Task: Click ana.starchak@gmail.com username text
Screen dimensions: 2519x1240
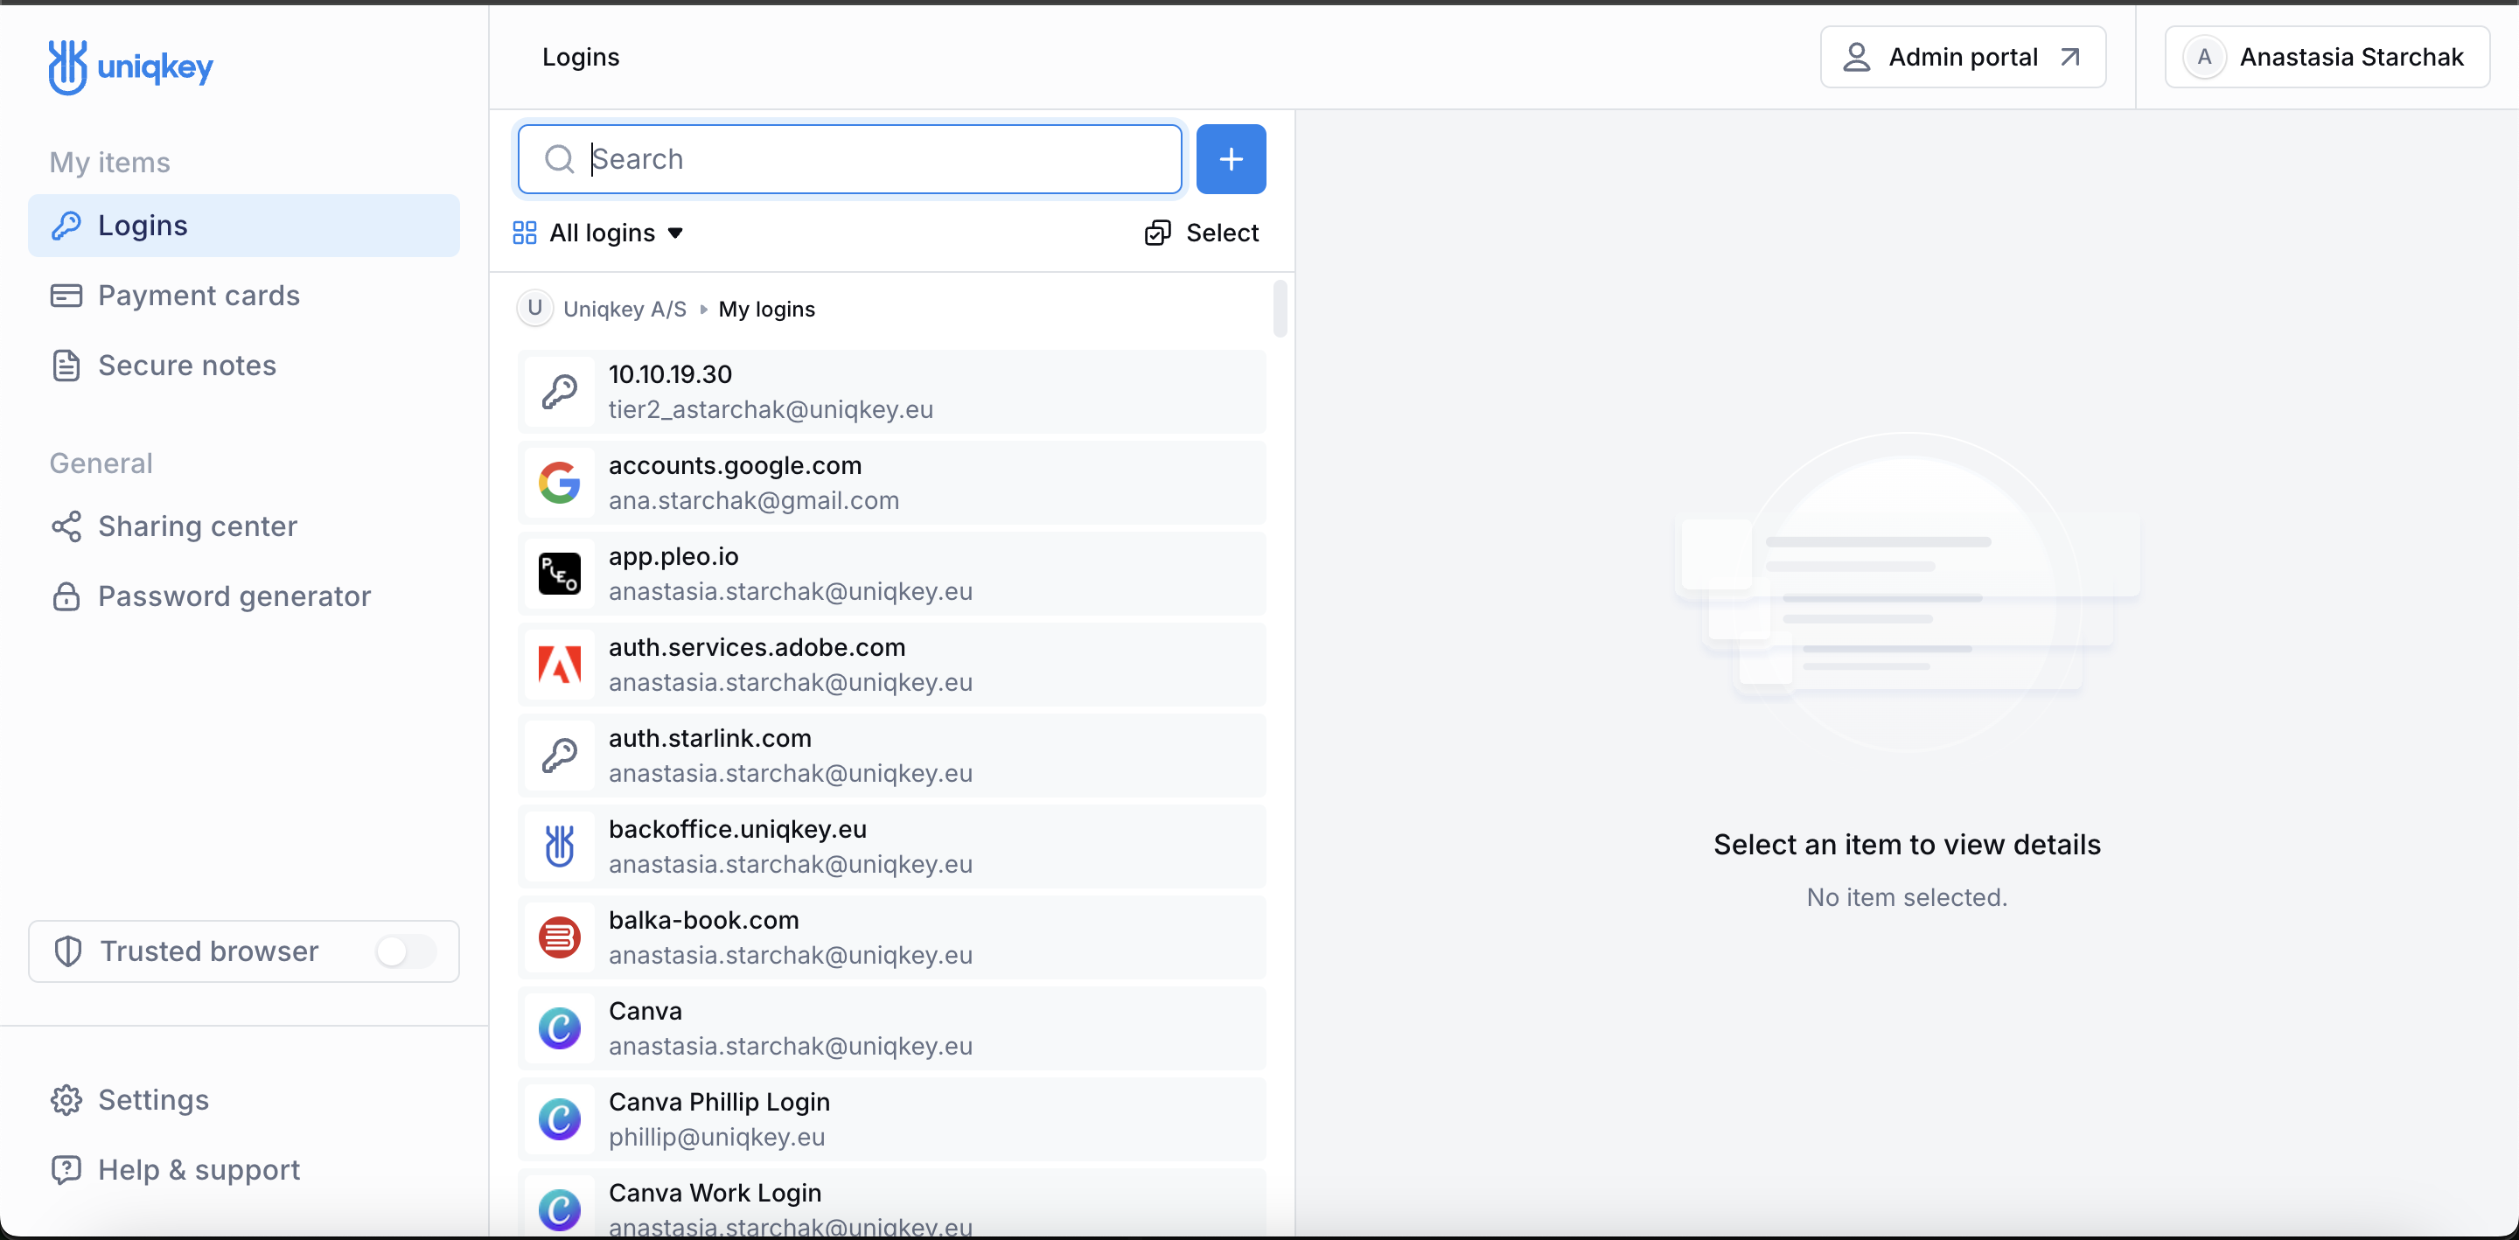Action: point(754,501)
